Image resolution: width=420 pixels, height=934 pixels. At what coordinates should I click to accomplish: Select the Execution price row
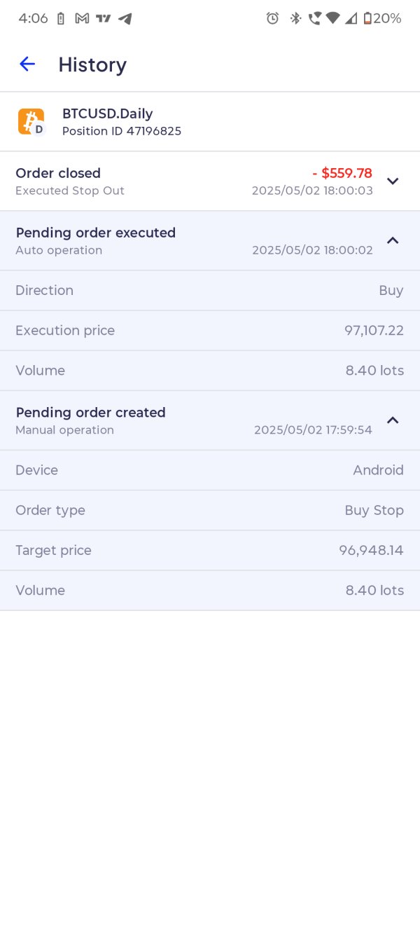(x=210, y=331)
